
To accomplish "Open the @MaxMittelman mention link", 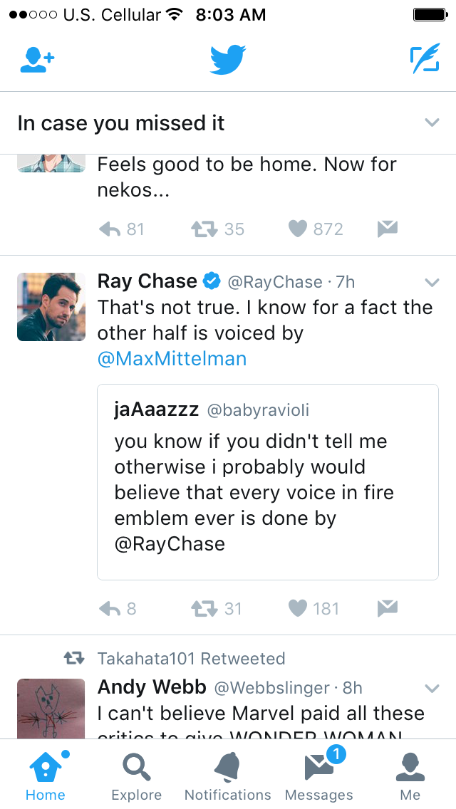I will [172, 359].
